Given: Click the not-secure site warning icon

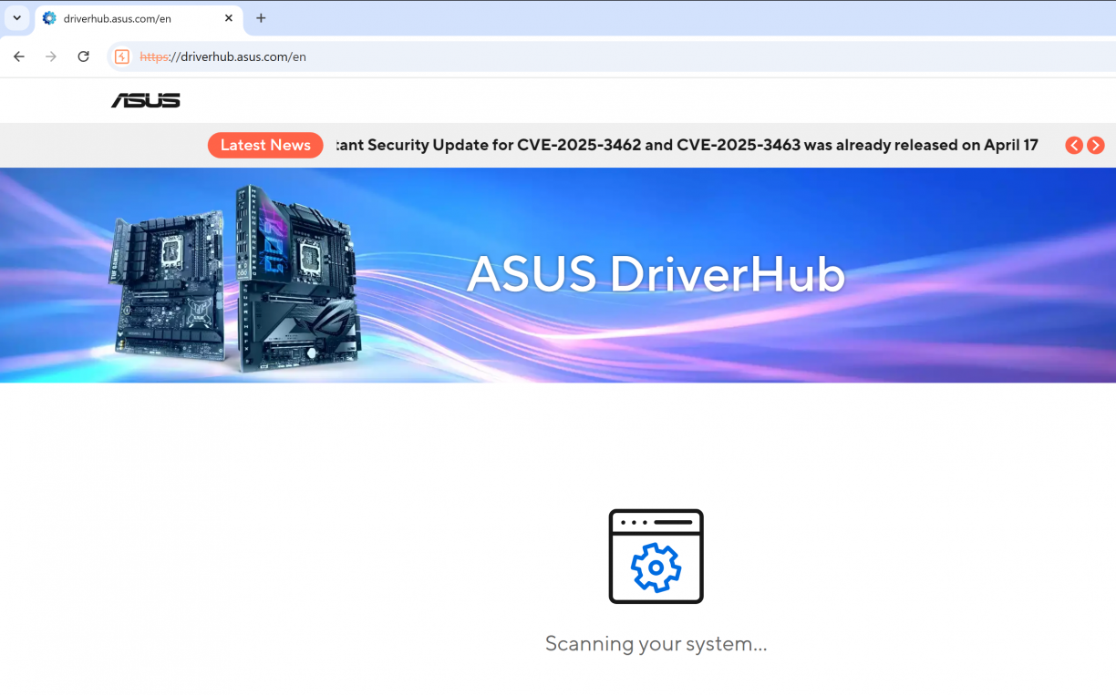Looking at the screenshot, I should [x=122, y=56].
